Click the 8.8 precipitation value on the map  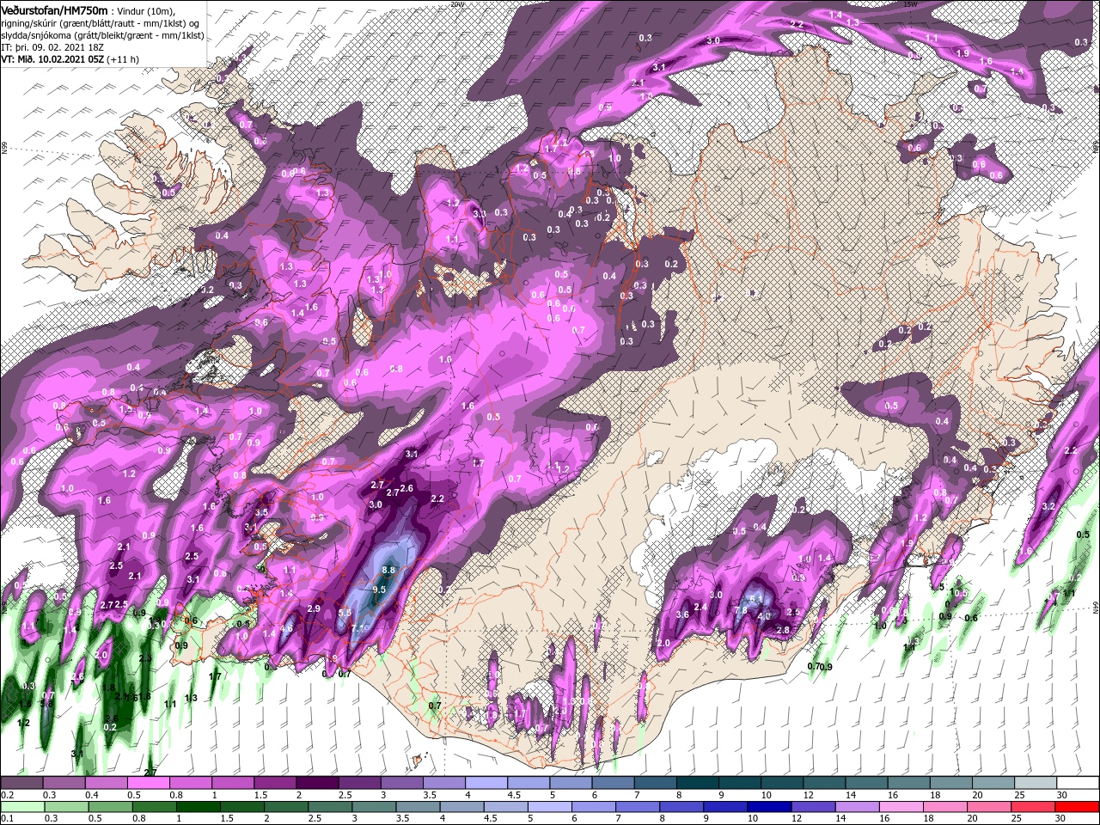coord(388,570)
